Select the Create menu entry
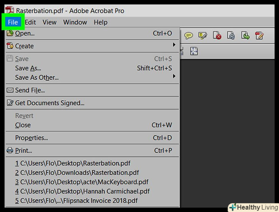Screen dimensions: 279x212 click(x=92, y=46)
